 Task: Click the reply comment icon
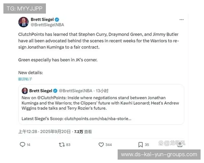click(x=22, y=145)
